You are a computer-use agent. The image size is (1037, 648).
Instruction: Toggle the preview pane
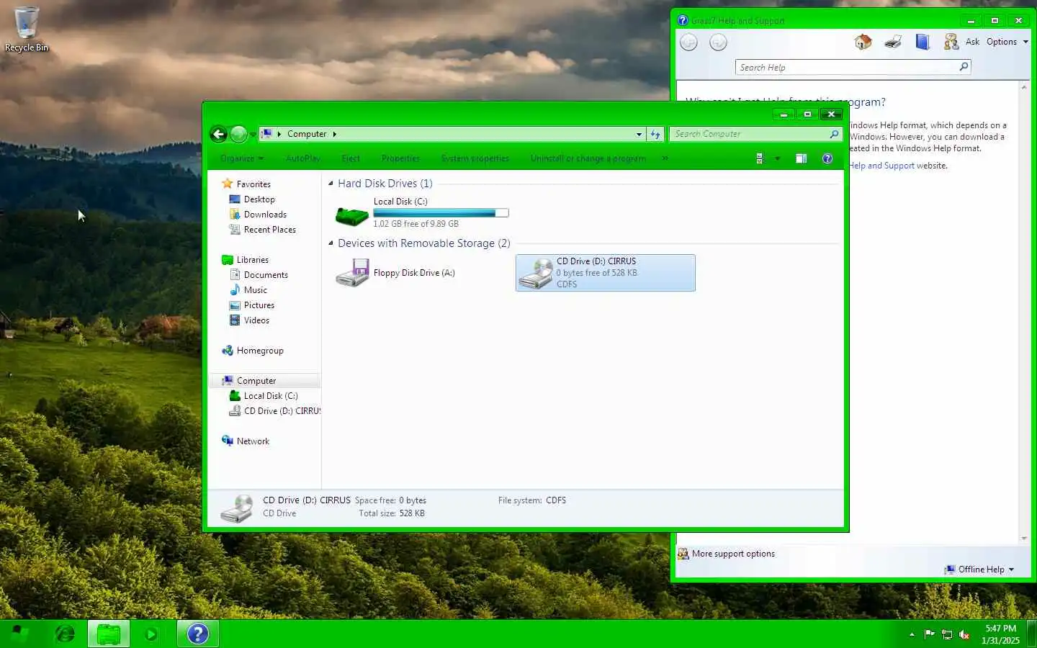[801, 158]
